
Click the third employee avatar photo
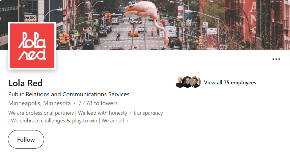(196, 82)
